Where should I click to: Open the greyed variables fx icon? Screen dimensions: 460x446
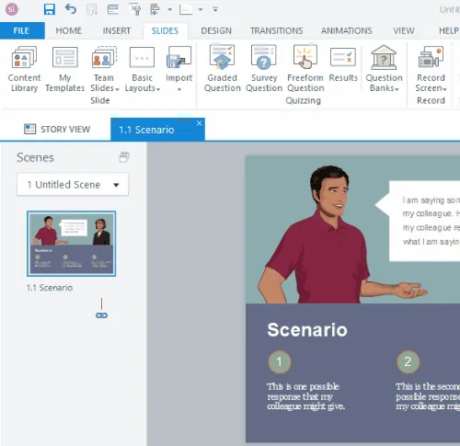pyautogui.click(x=92, y=9)
